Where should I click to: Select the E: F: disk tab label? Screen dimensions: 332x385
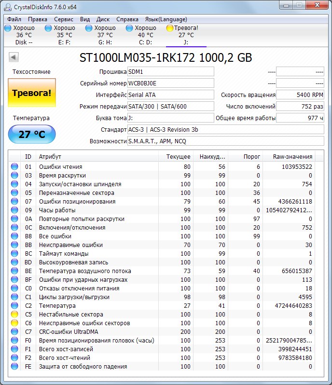pyautogui.click(x=65, y=42)
